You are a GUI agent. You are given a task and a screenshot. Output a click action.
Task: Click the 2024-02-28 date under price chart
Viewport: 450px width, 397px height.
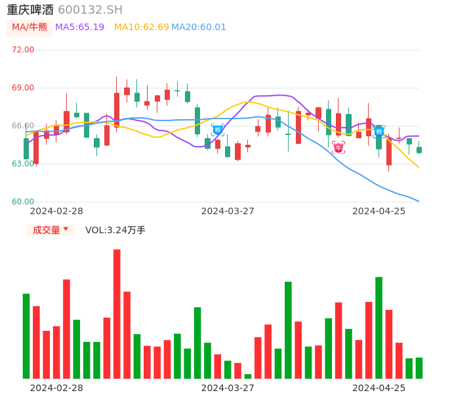(x=56, y=211)
